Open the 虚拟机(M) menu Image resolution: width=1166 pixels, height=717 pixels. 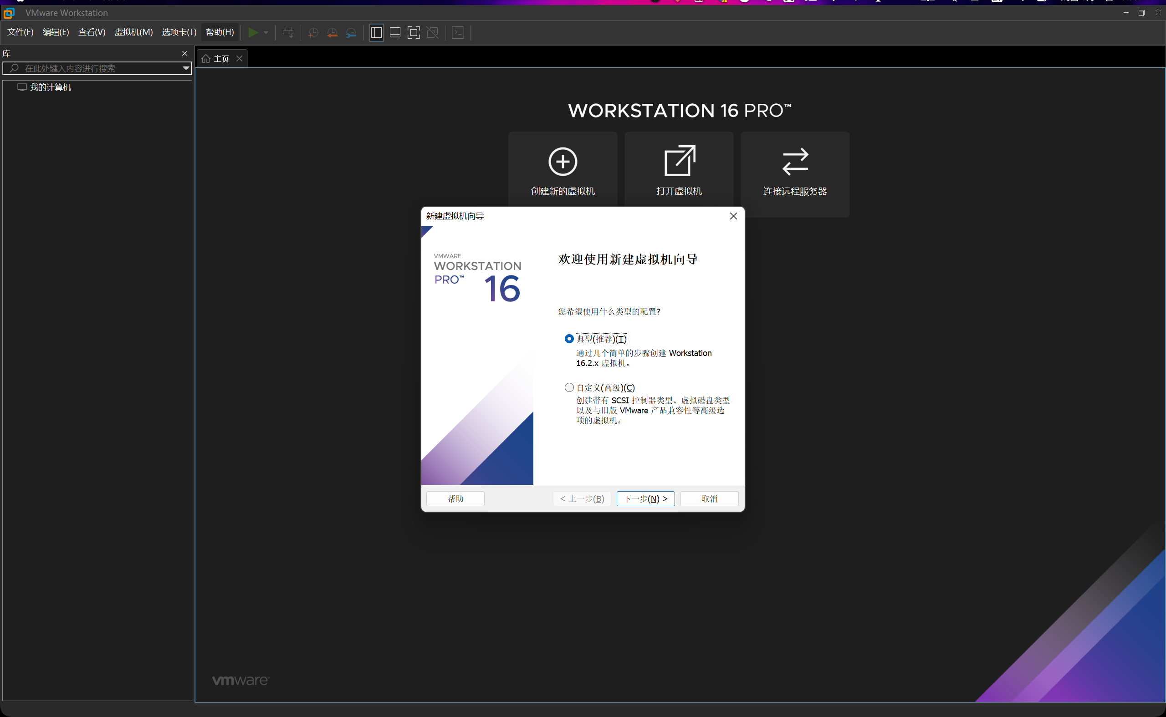point(133,32)
